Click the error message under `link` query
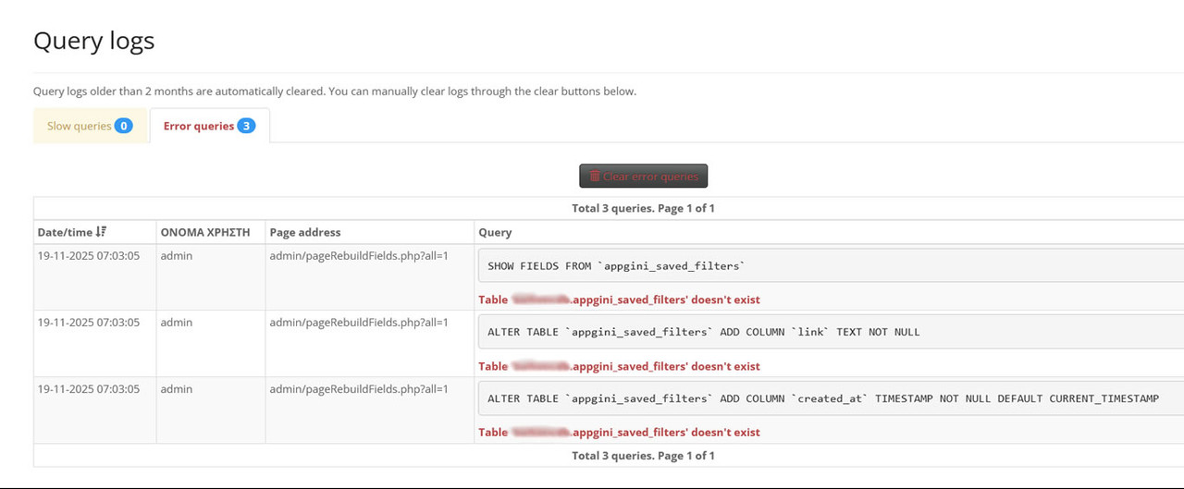This screenshot has height=489, width=1184. (x=619, y=366)
